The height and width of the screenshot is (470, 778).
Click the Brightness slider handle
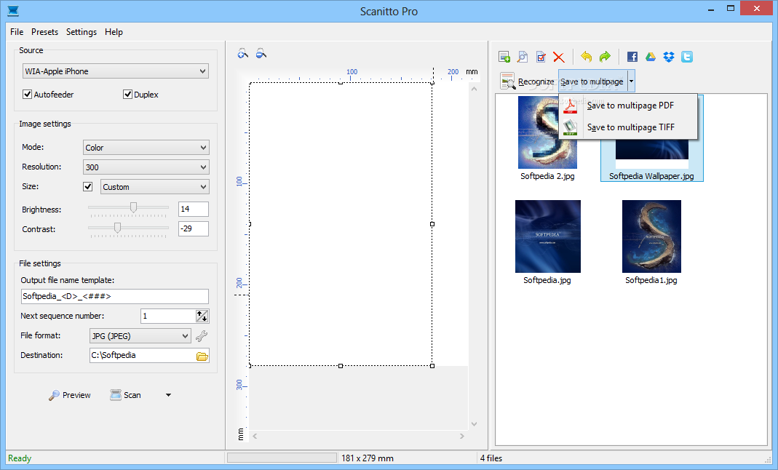click(133, 207)
